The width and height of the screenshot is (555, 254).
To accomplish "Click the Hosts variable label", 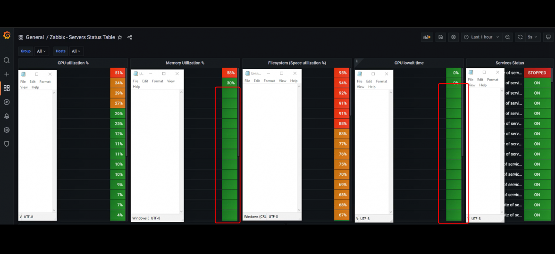I will click(x=60, y=51).
